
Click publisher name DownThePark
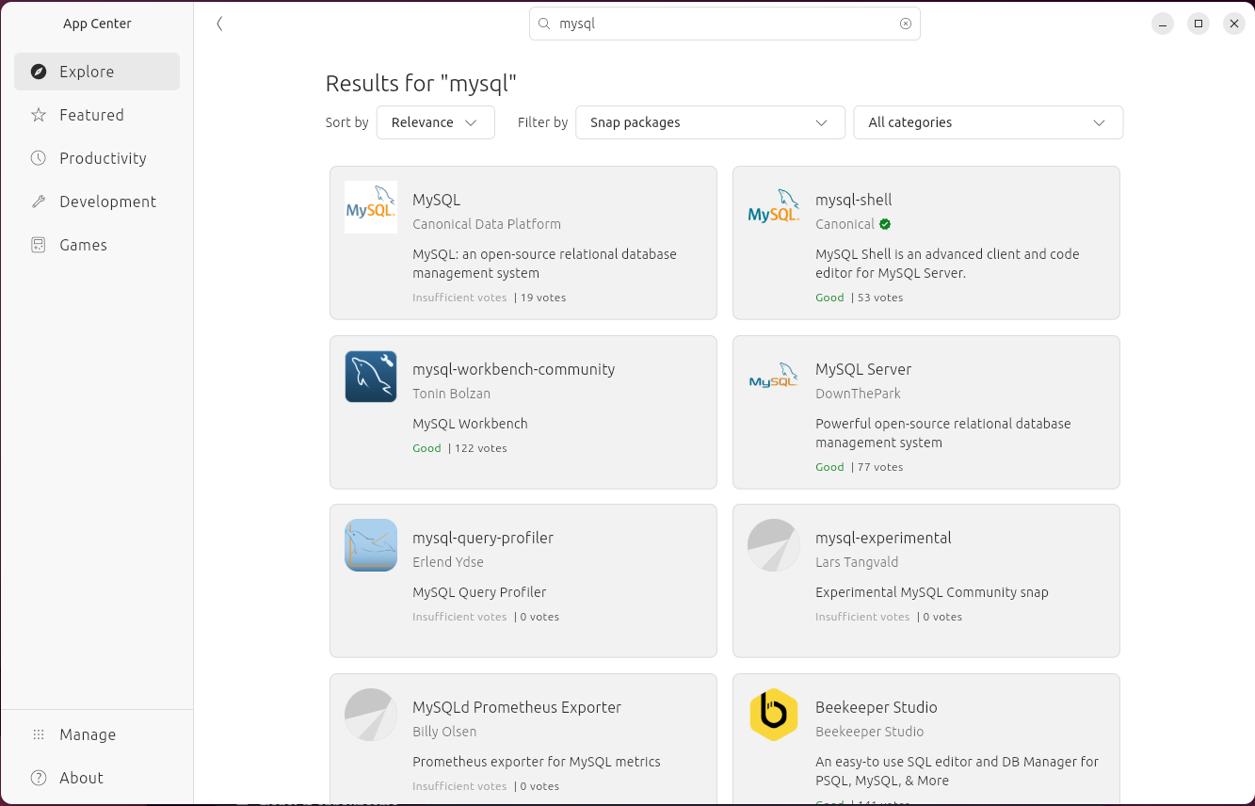[x=858, y=394]
